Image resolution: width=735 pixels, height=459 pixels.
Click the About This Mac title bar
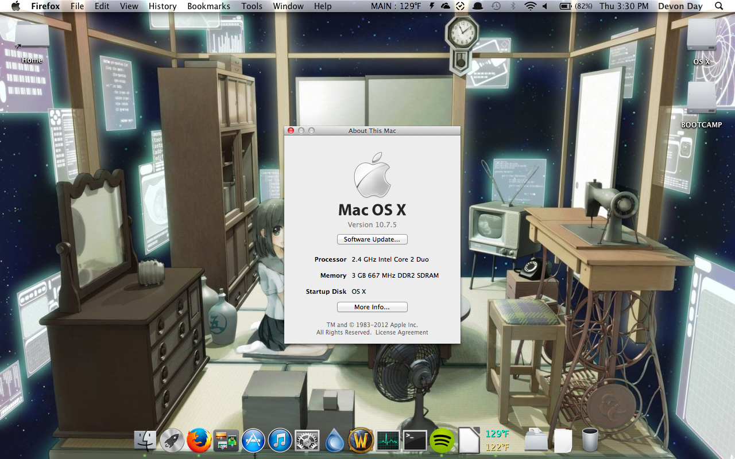372,131
